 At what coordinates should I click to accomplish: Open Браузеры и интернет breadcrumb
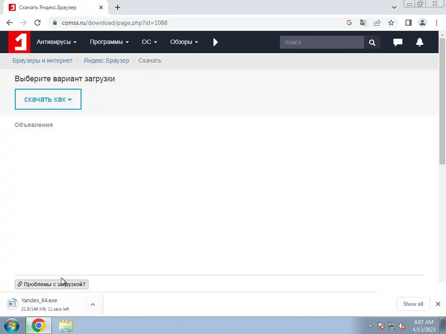click(x=42, y=60)
